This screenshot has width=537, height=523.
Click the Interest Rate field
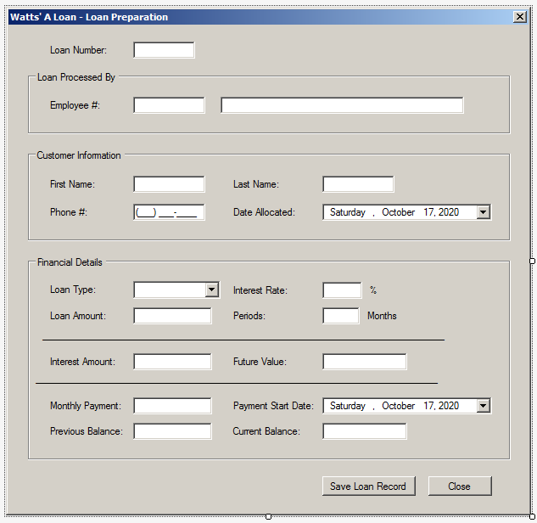342,290
